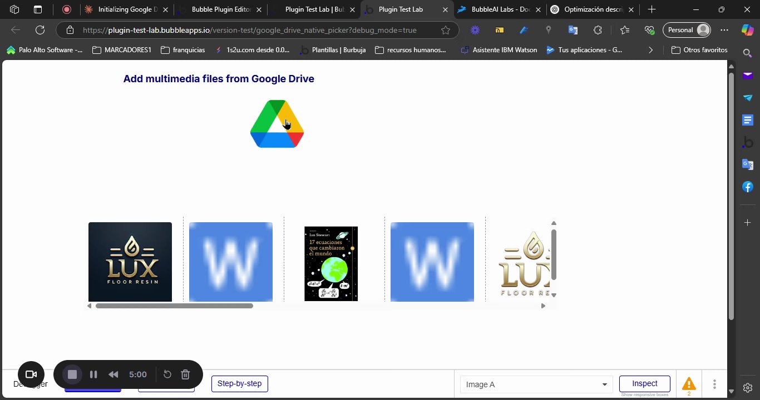Open the Google Docs sidebar icon
The height and width of the screenshot is (400, 760).
point(748,120)
